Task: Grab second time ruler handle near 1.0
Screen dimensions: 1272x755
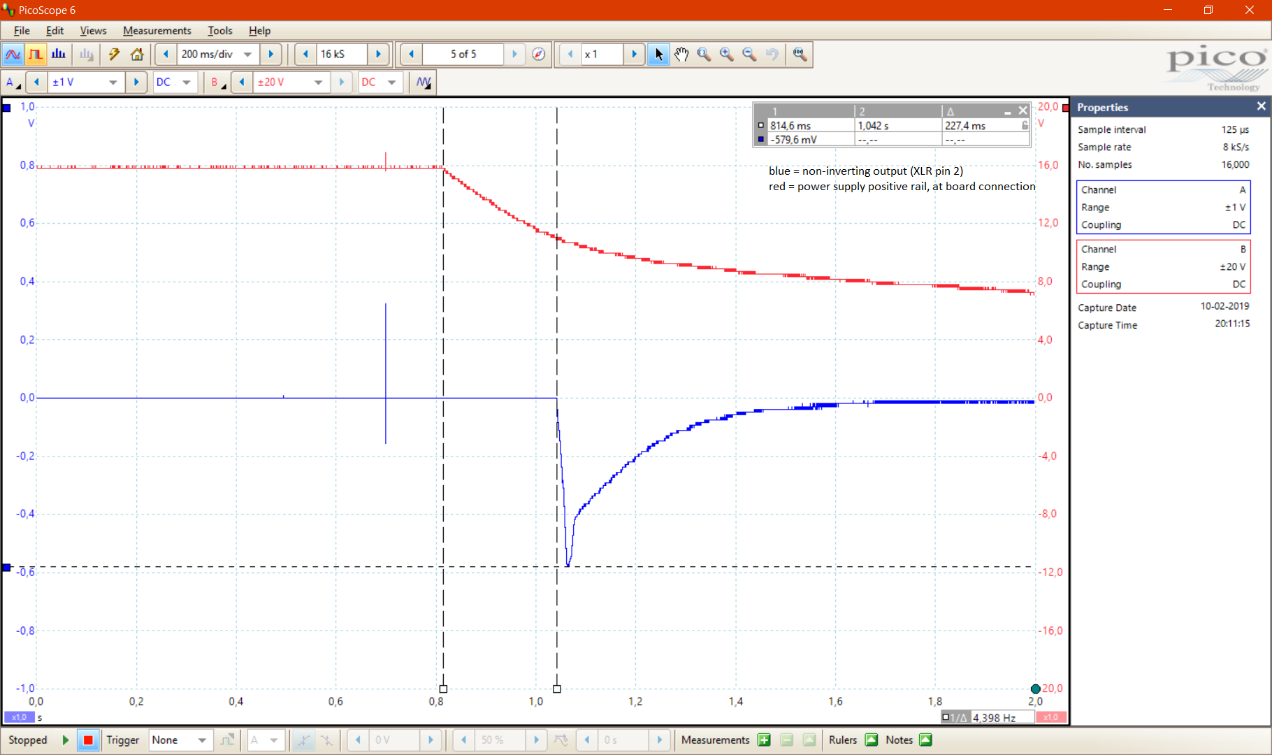Action: [x=557, y=689]
